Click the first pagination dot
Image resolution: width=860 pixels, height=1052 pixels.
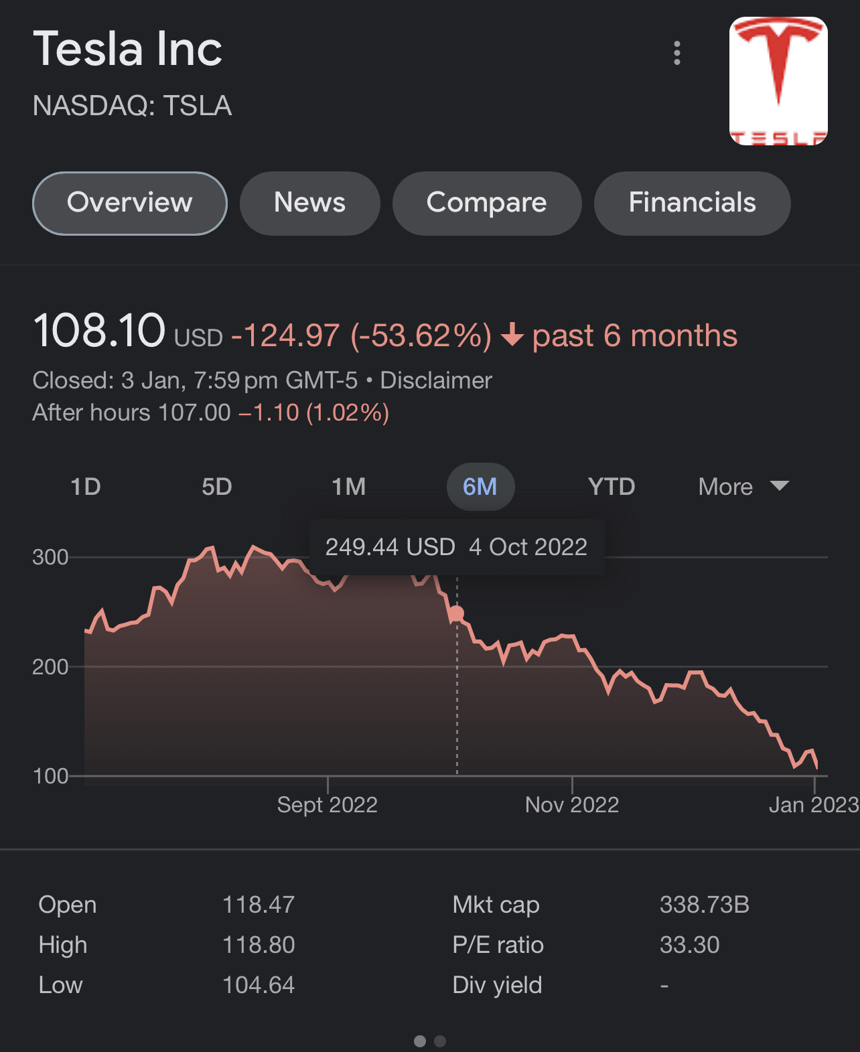pos(420,1041)
